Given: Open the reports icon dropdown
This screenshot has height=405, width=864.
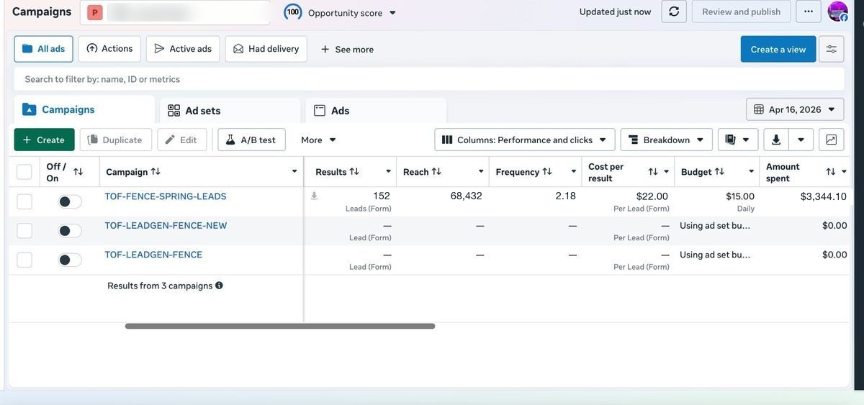Looking at the screenshot, I should [x=738, y=140].
